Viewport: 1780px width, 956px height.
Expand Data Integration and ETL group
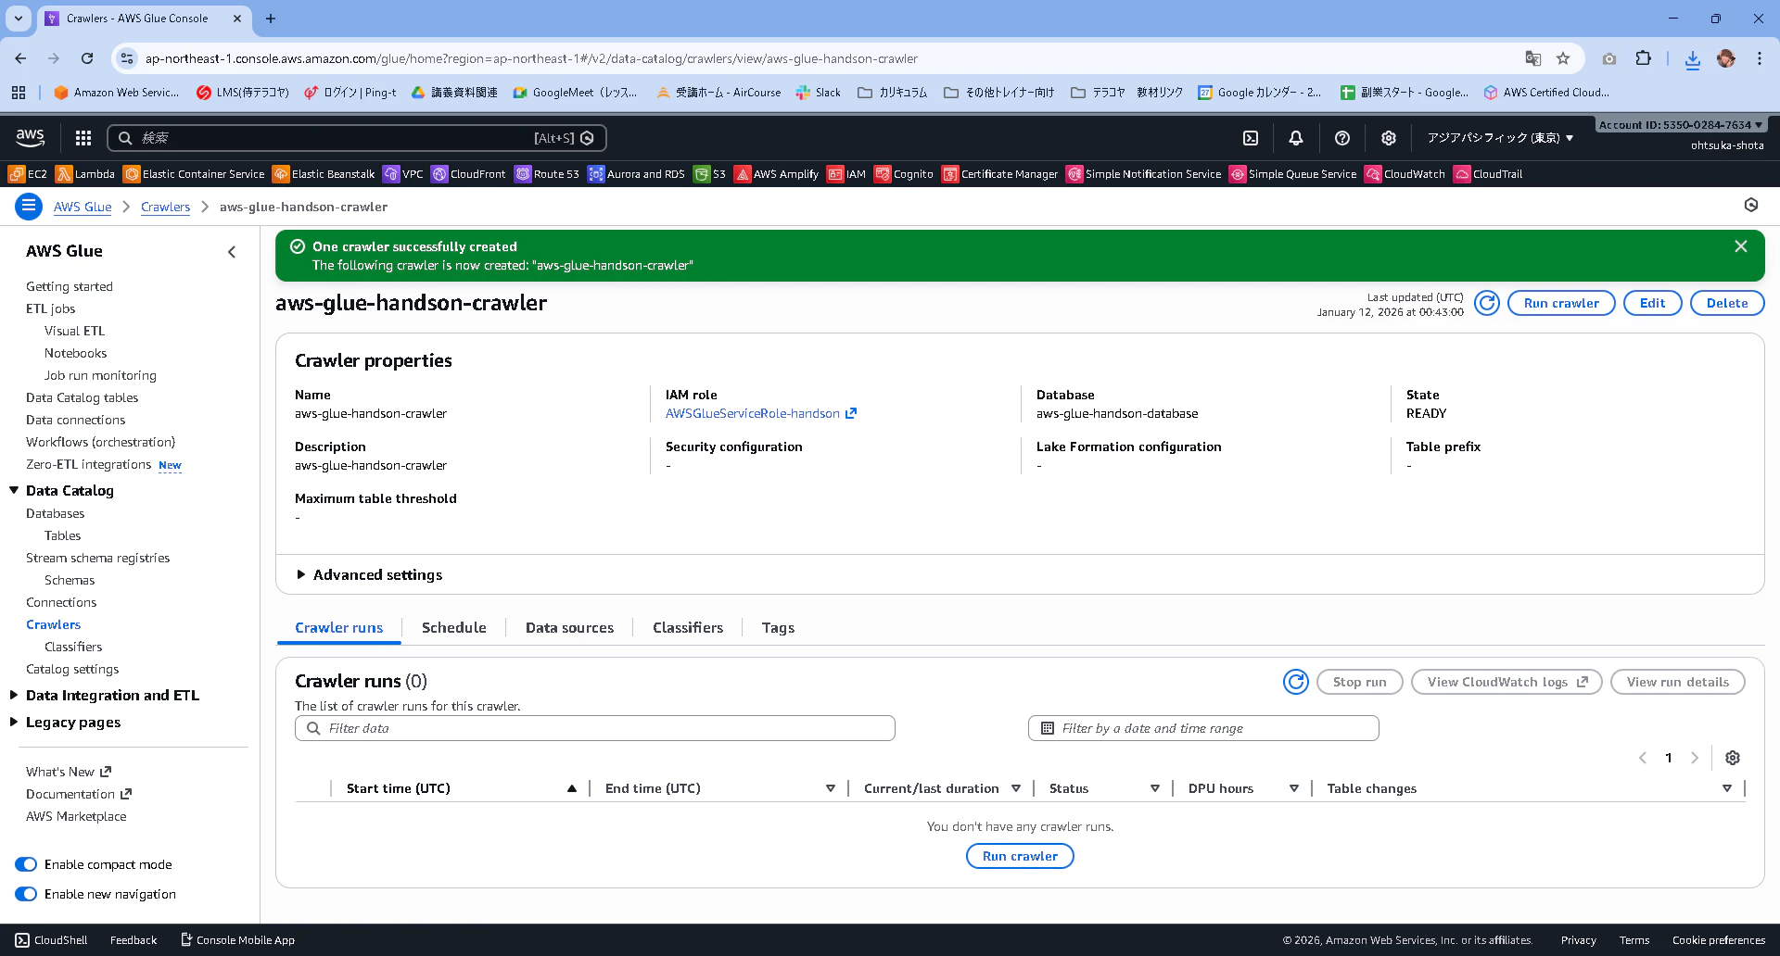[x=14, y=696]
